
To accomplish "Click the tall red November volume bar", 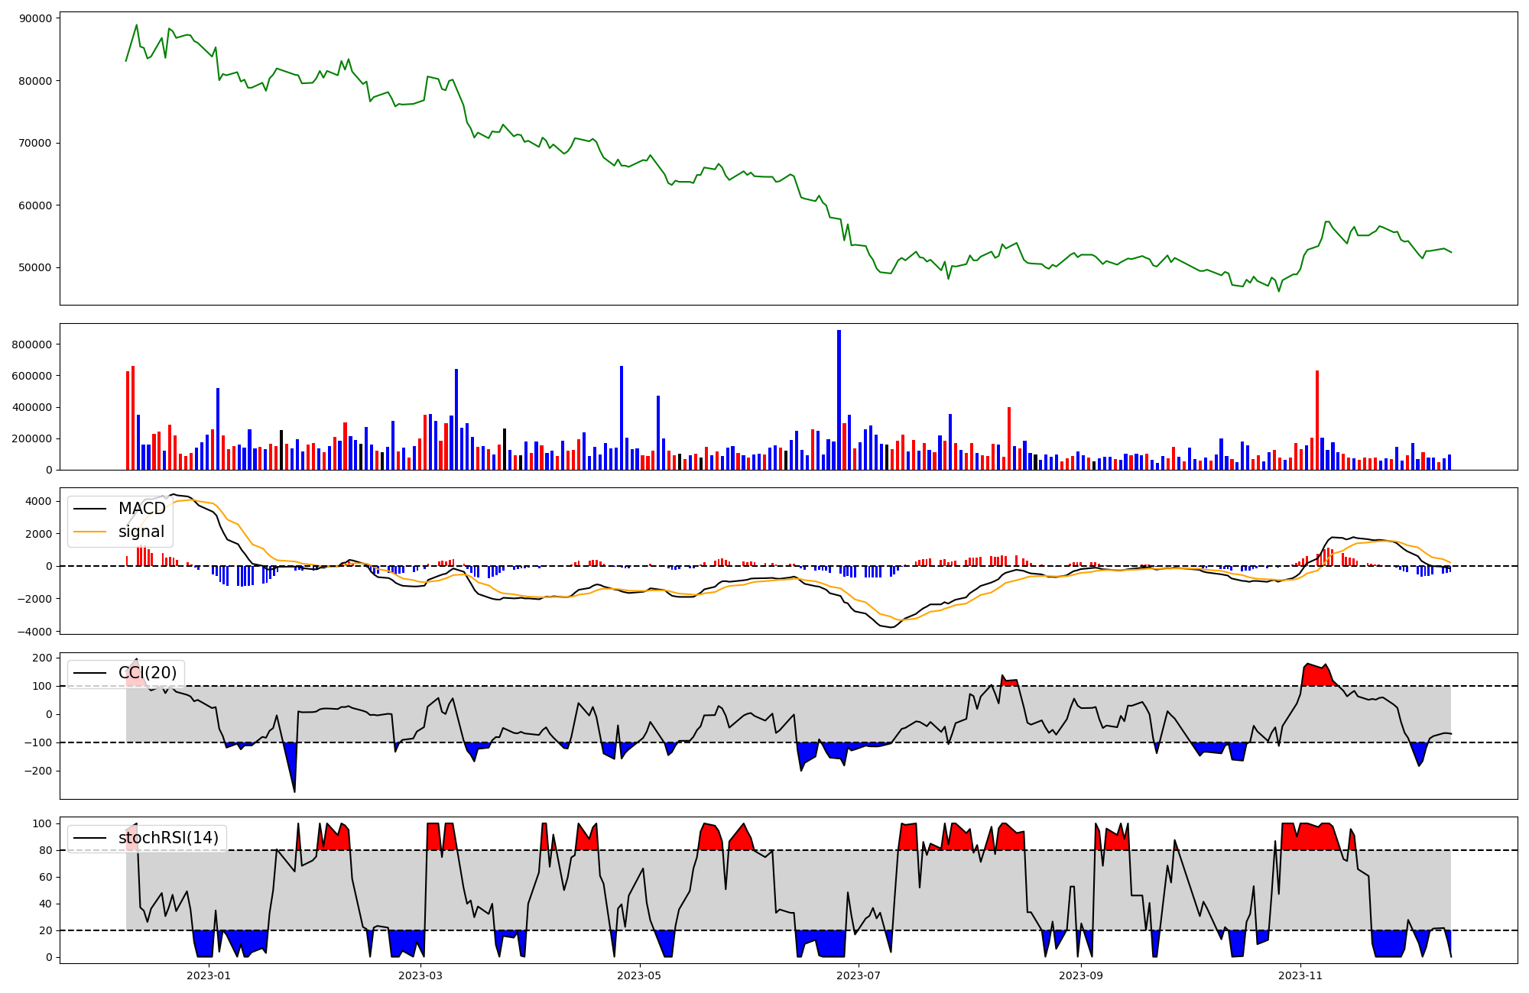I will [x=1317, y=420].
